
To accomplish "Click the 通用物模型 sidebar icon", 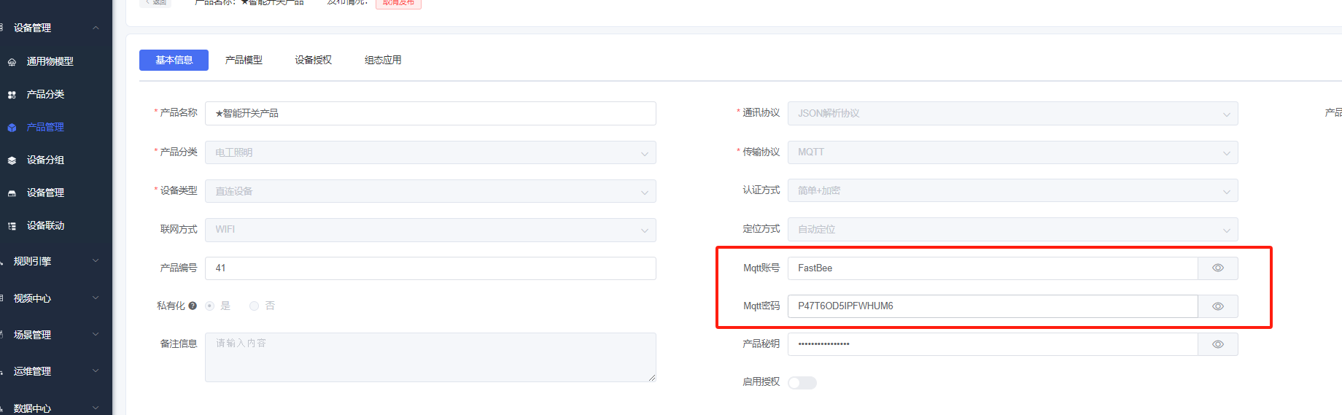I will [12, 62].
